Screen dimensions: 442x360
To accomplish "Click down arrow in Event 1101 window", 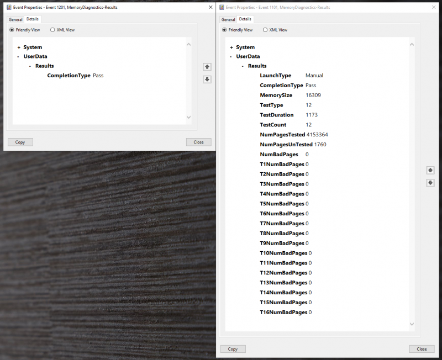I will click(x=430, y=183).
